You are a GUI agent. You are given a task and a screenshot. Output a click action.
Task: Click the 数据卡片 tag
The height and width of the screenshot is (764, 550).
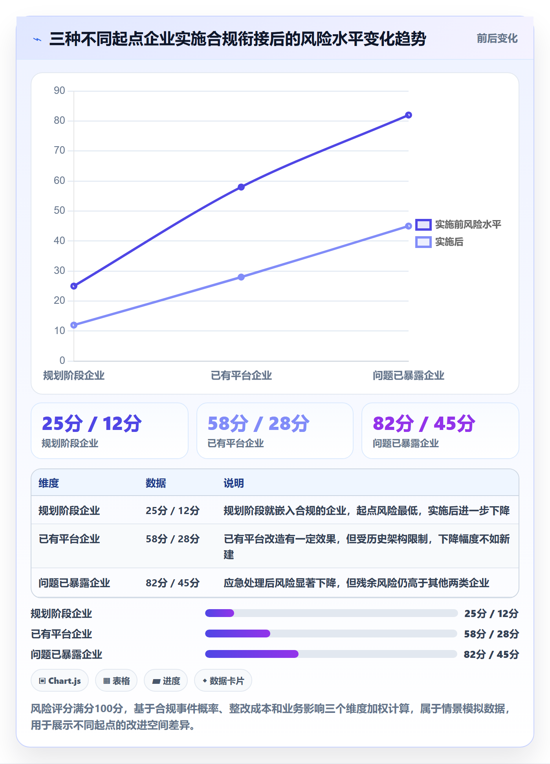[x=223, y=681]
